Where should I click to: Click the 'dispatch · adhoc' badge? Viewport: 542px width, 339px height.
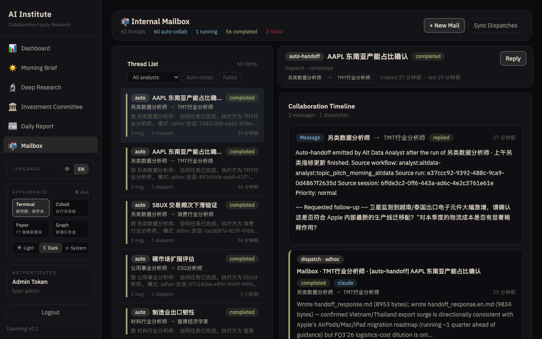(321, 259)
